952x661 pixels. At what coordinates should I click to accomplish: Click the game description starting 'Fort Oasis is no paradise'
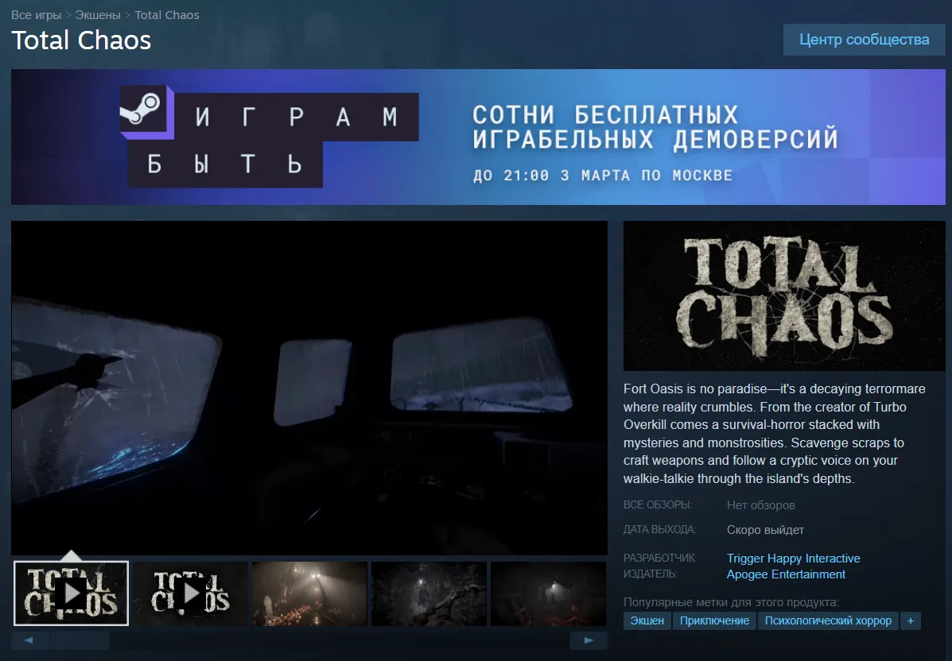point(775,434)
